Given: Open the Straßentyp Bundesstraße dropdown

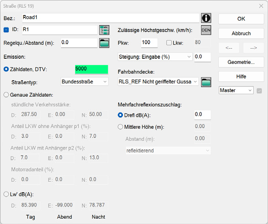Looking at the screenshot, I should [84, 81].
